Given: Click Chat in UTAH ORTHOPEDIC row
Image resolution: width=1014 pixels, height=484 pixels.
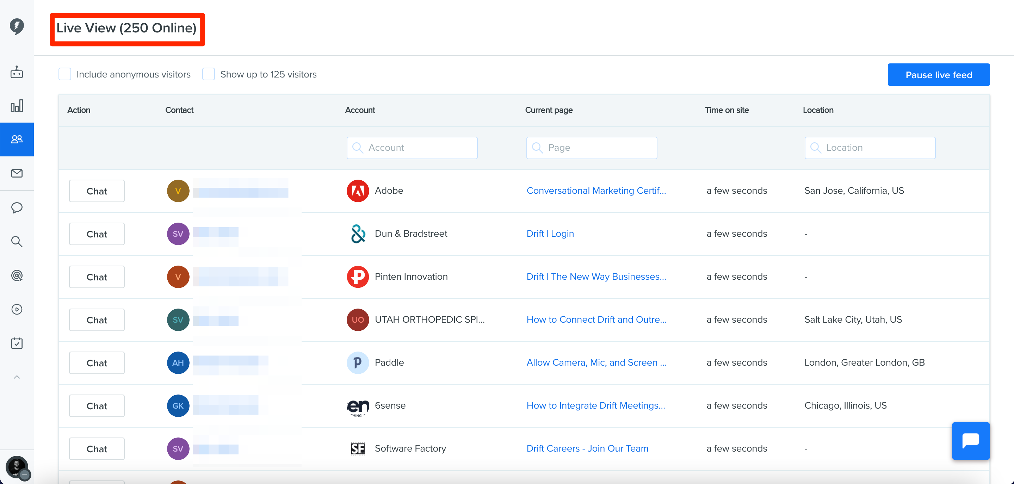Looking at the screenshot, I should click(x=97, y=319).
